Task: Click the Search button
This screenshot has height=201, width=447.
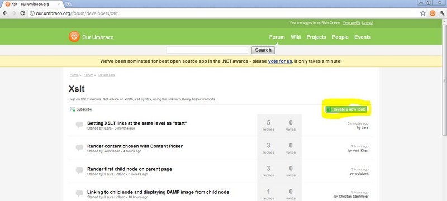Action: (x=263, y=50)
